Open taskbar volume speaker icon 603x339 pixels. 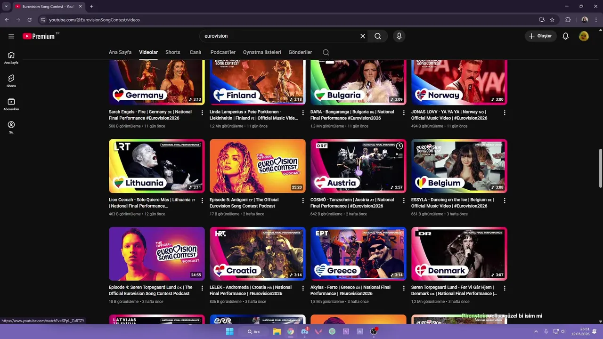pos(563,331)
